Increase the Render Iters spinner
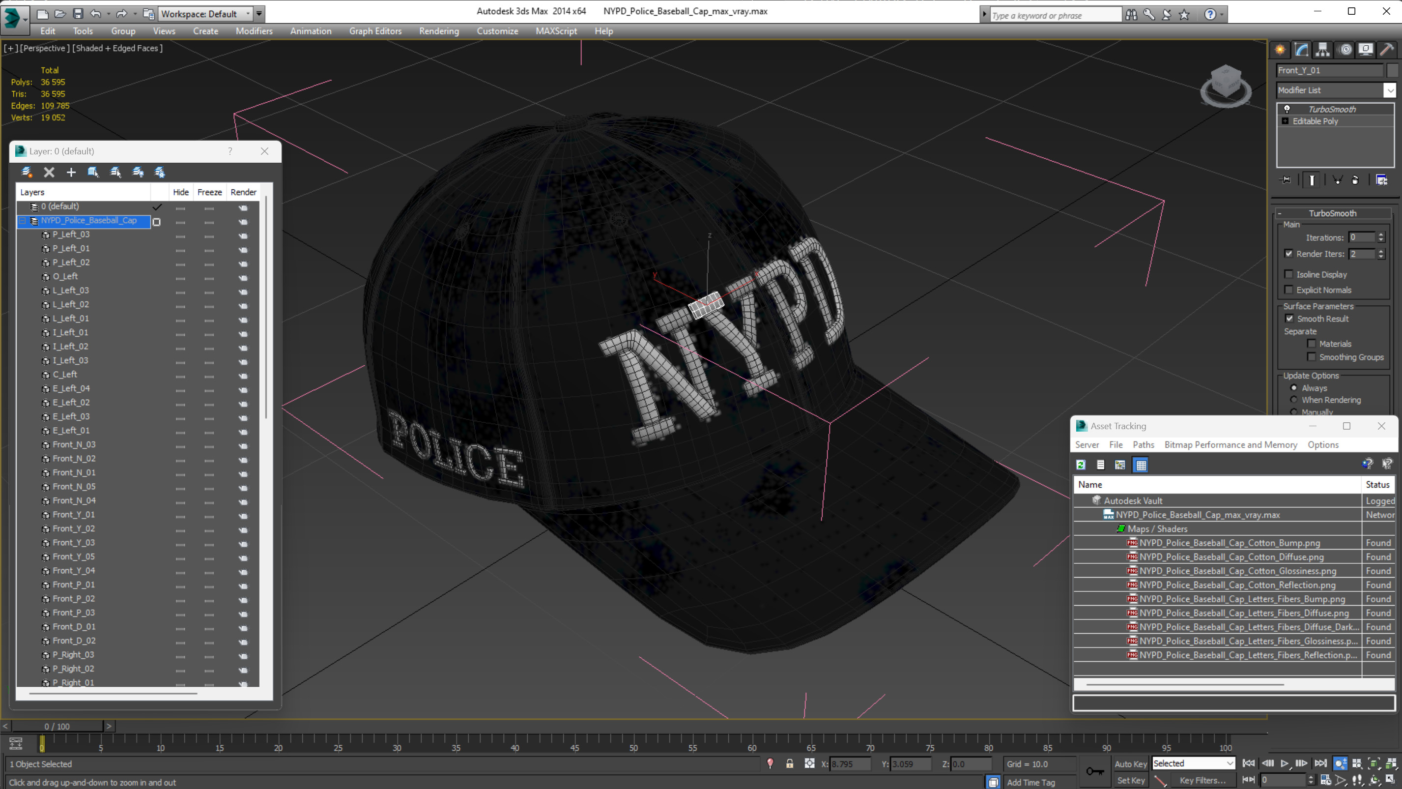1402x789 pixels. [1381, 251]
